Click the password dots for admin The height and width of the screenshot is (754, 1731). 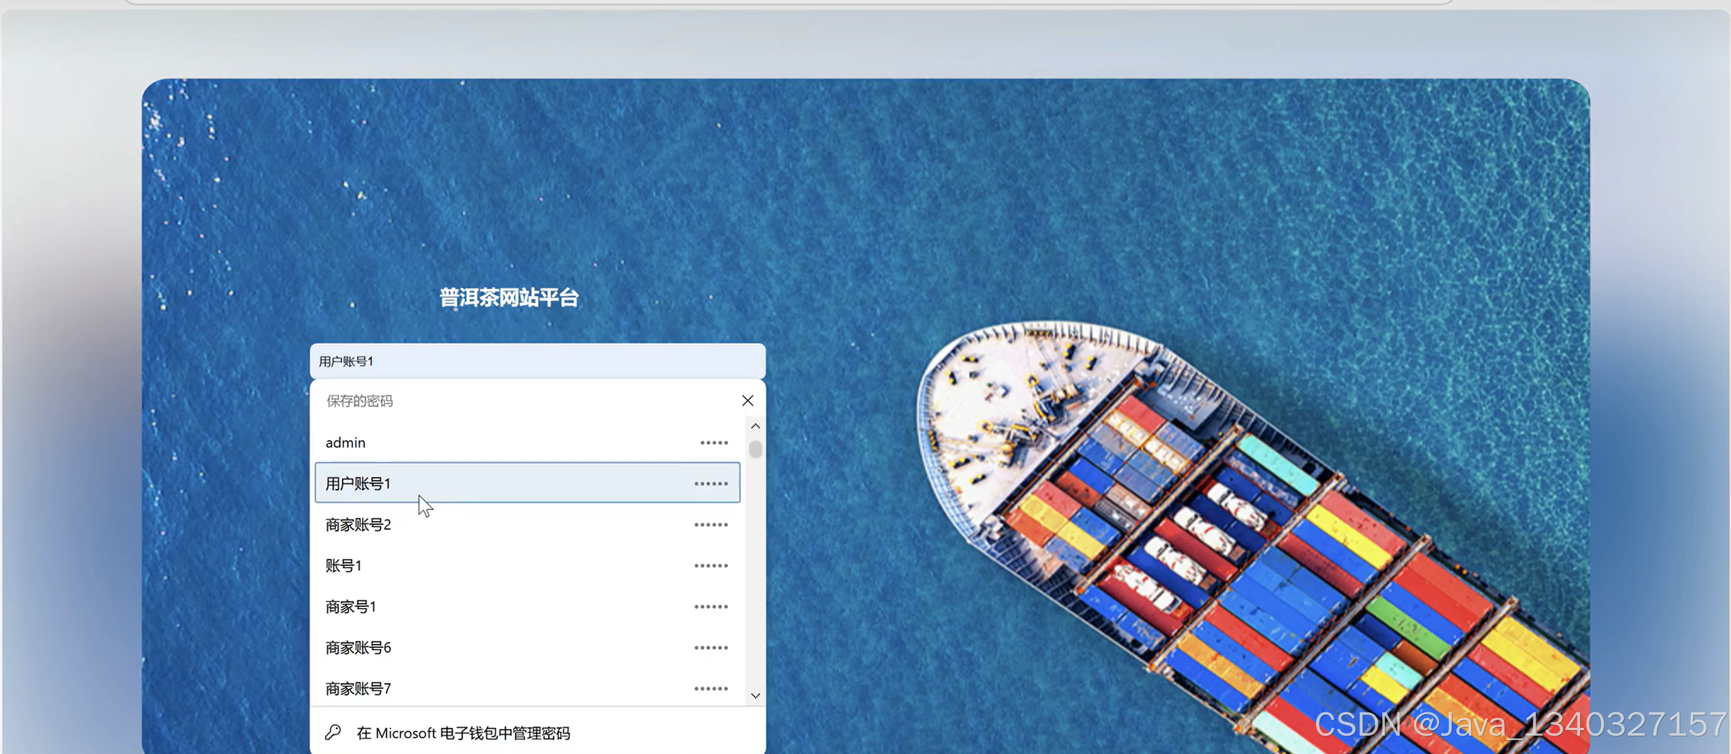[713, 442]
